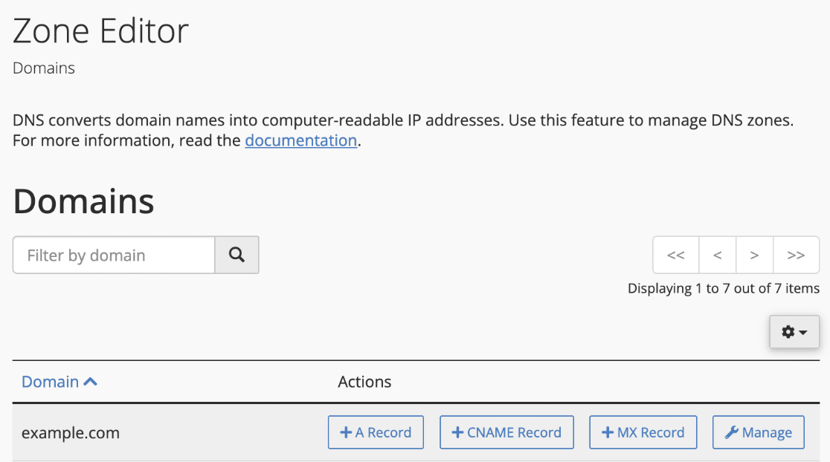This screenshot has height=462, width=830.
Task: Add an A Record for example.com
Action: tap(376, 432)
